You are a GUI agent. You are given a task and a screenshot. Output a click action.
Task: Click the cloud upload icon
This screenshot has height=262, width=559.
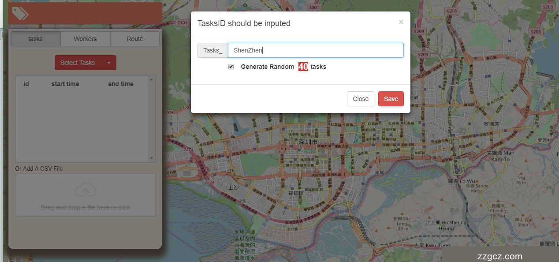(86, 190)
